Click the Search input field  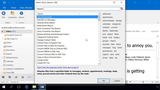click(x=82, y=9)
